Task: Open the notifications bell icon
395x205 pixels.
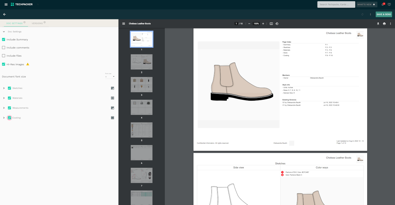Action: pyautogui.click(x=383, y=4)
